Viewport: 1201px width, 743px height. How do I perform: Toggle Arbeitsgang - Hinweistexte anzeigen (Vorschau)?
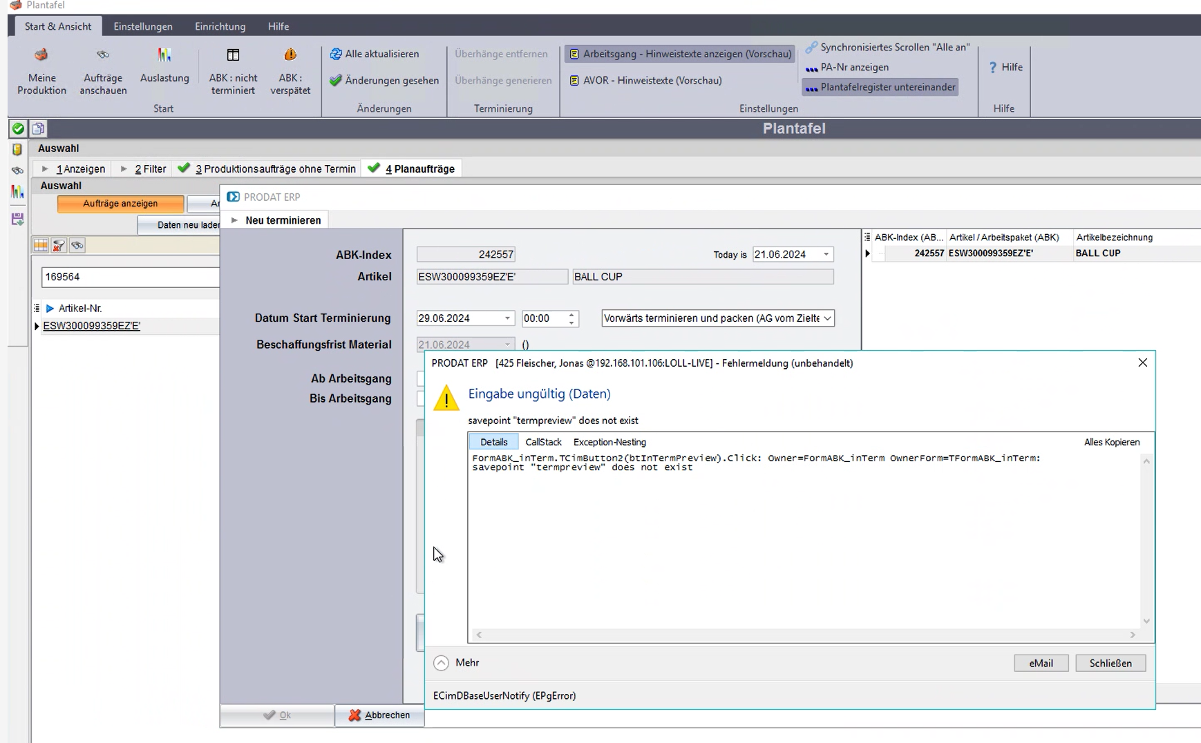[x=680, y=54]
